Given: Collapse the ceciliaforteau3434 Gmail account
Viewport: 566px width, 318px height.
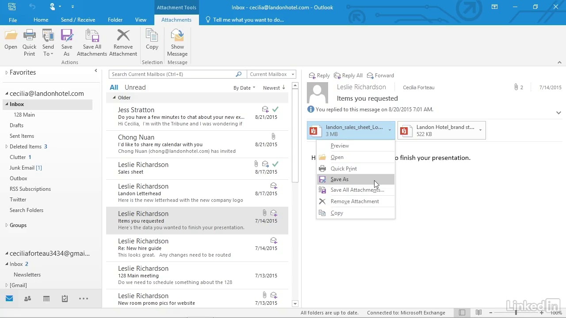Looking at the screenshot, I should click(x=7, y=254).
